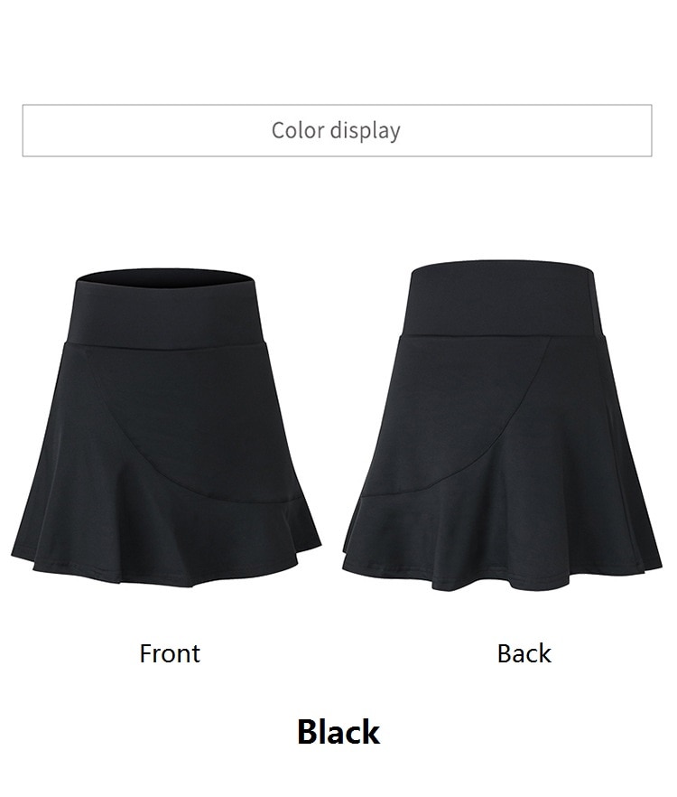Image resolution: width=677 pixels, height=797 pixels.
Task: Select the back view skirt image
Action: click(502, 426)
